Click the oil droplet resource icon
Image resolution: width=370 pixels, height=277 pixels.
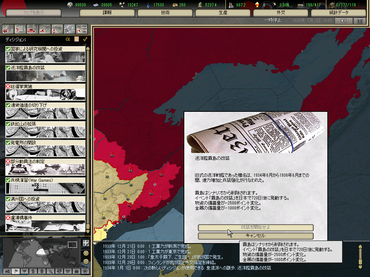click(148, 5)
